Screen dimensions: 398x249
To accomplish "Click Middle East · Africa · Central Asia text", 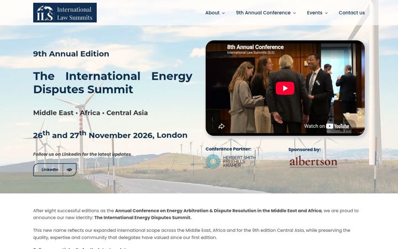I will (x=90, y=113).
